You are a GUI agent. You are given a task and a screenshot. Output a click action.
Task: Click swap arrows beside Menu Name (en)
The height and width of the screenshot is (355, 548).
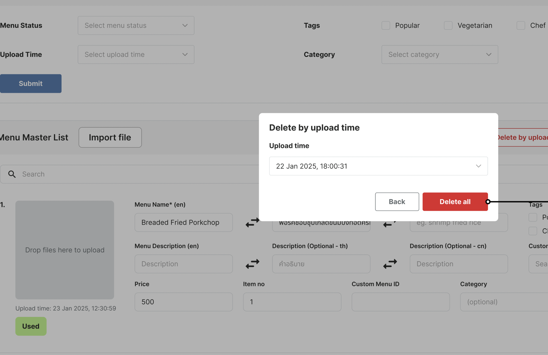252,223
